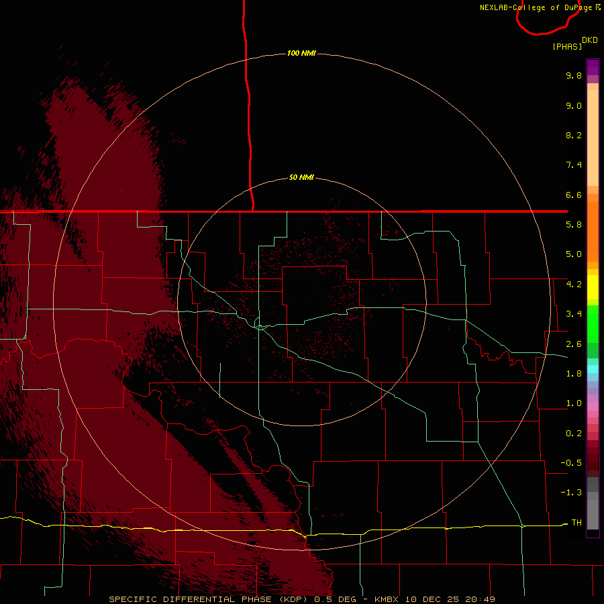Click the 2.6 legend value

pos(574,344)
